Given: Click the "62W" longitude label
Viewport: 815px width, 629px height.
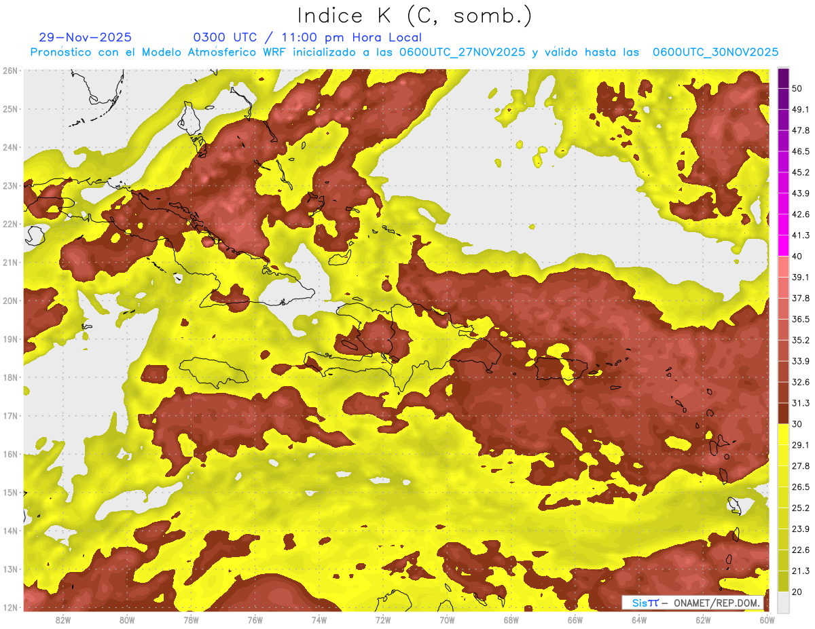Looking at the screenshot, I should point(703,620).
